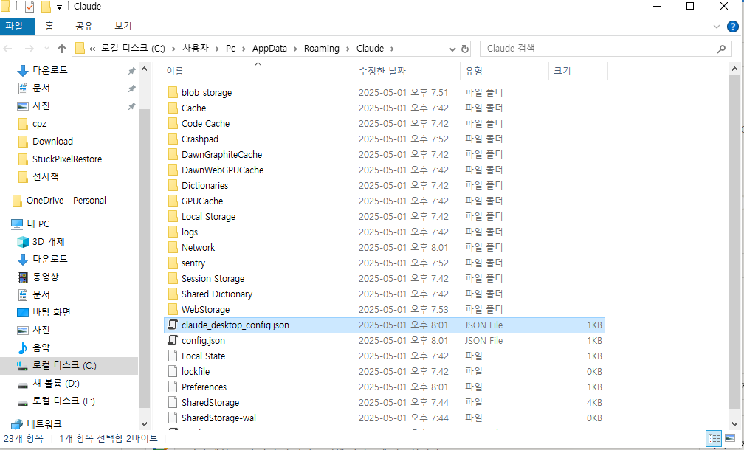Sort by the 크기 column header

(578, 71)
